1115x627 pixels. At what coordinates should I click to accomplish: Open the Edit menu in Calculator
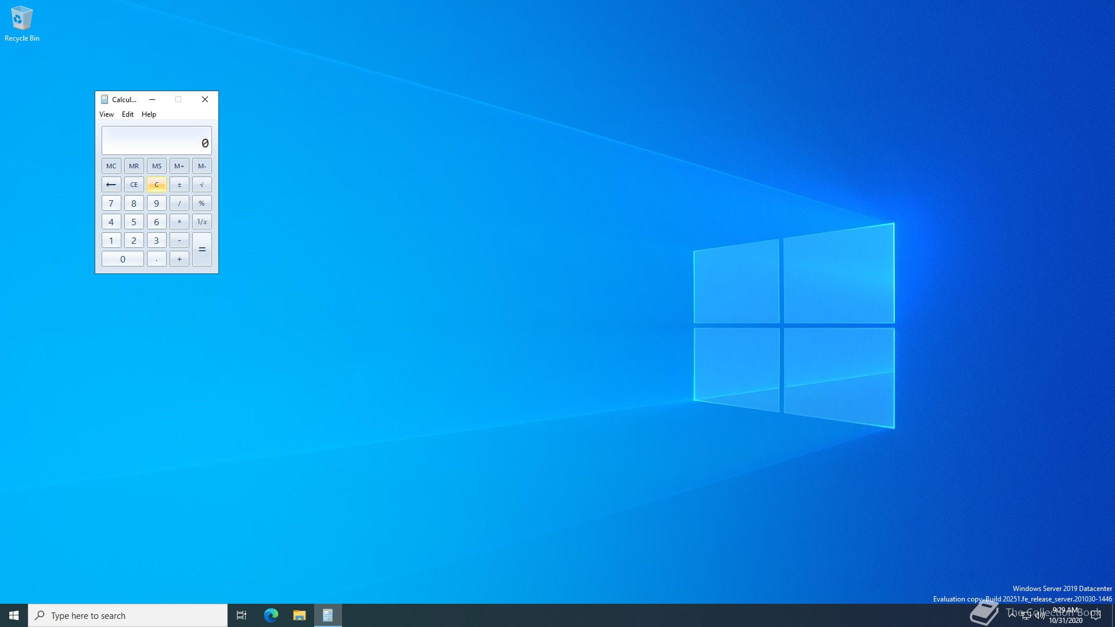128,114
